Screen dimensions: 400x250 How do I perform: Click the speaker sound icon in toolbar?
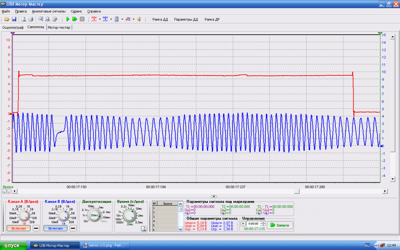click(139, 19)
